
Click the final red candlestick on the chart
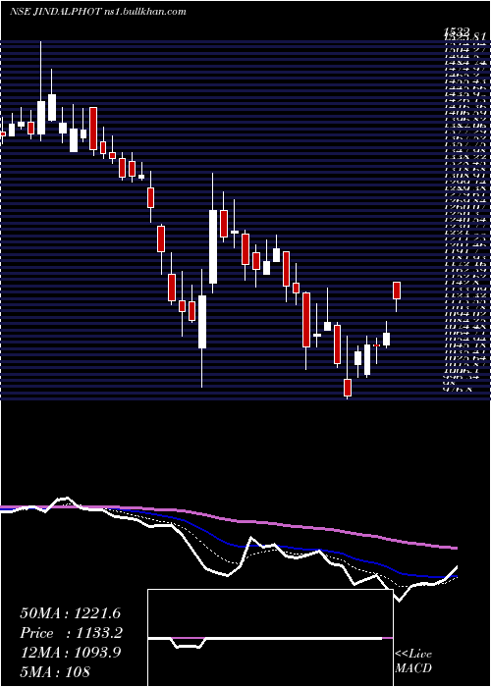397,291
